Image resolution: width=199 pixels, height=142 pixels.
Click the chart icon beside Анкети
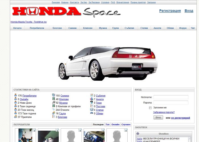click(92, 99)
